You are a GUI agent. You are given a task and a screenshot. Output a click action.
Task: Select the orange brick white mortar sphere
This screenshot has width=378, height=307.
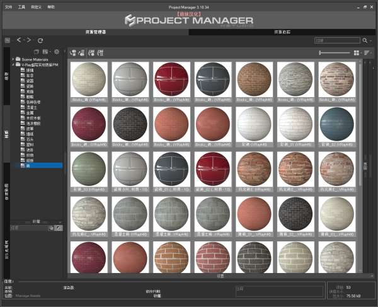click(x=171, y=257)
